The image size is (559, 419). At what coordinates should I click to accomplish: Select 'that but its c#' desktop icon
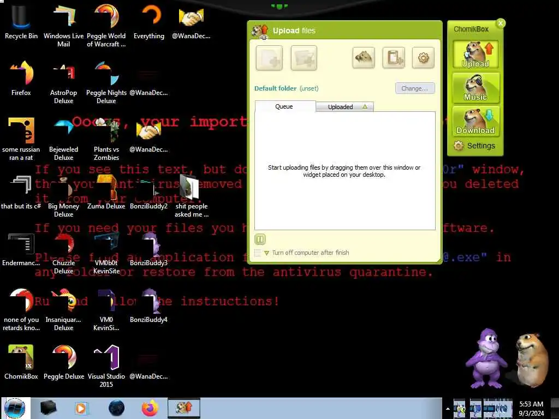click(x=21, y=193)
